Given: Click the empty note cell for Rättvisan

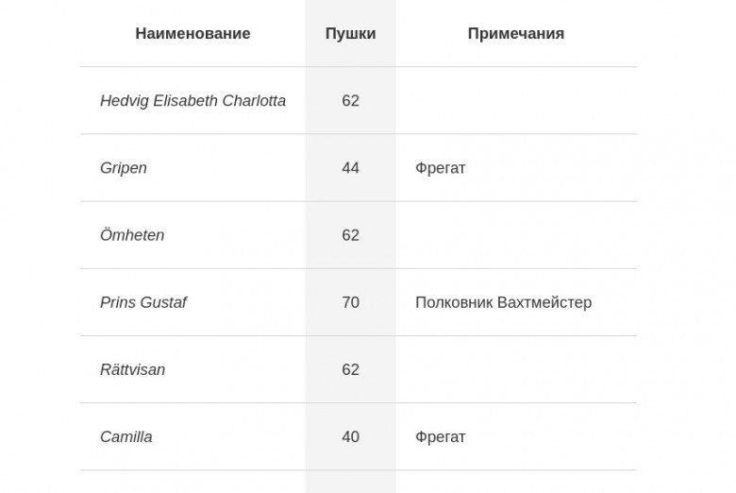Looking at the screenshot, I should (516, 369).
